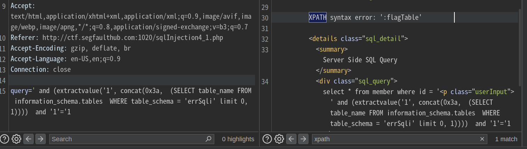Open help in the request pane search bar
Viewport: 527px width, 149px height.
[x=5, y=139]
